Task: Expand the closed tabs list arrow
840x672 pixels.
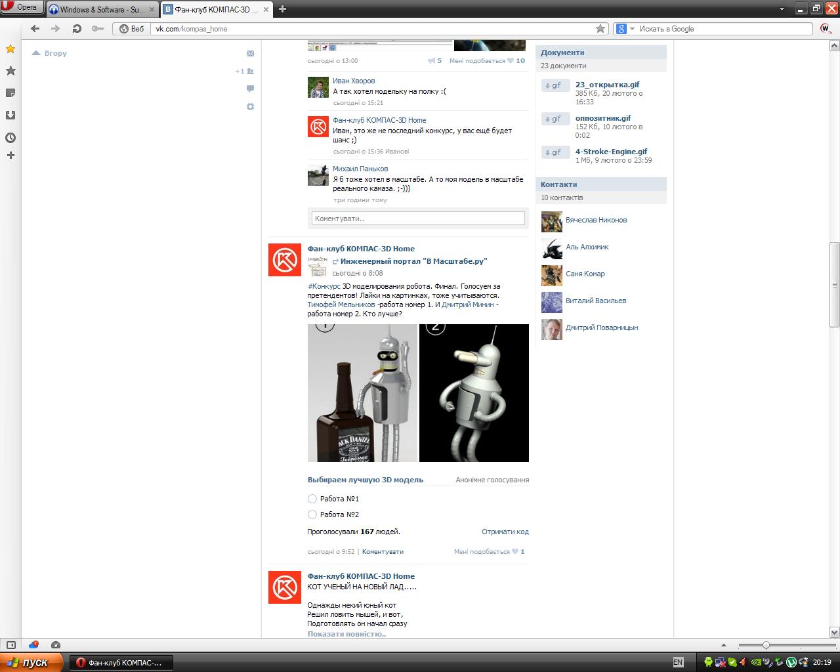Action: tap(782, 9)
